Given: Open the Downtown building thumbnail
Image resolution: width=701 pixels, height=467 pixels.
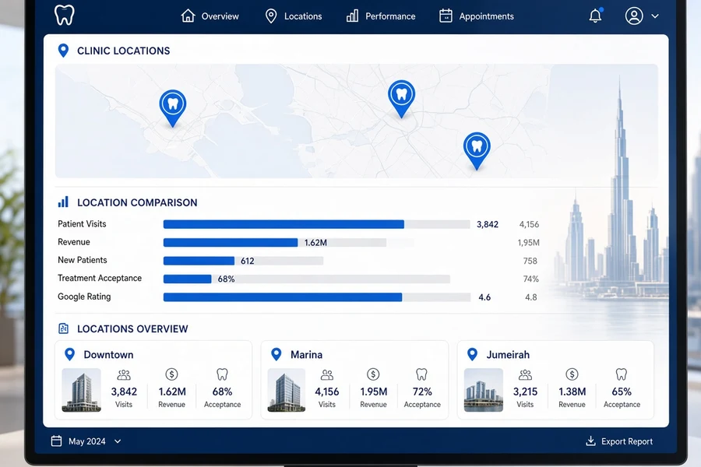Looking at the screenshot, I should point(81,390).
